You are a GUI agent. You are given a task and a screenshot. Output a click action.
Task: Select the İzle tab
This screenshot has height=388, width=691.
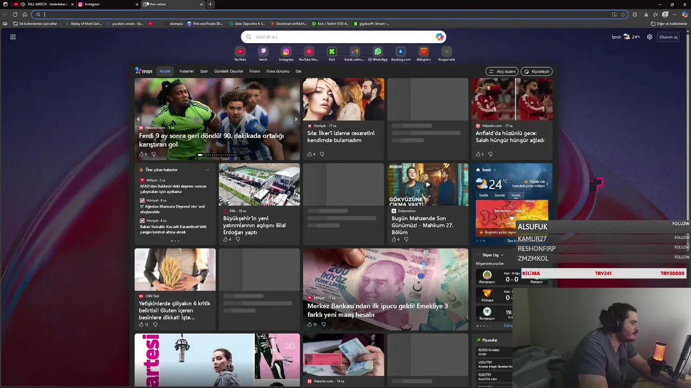click(x=299, y=71)
